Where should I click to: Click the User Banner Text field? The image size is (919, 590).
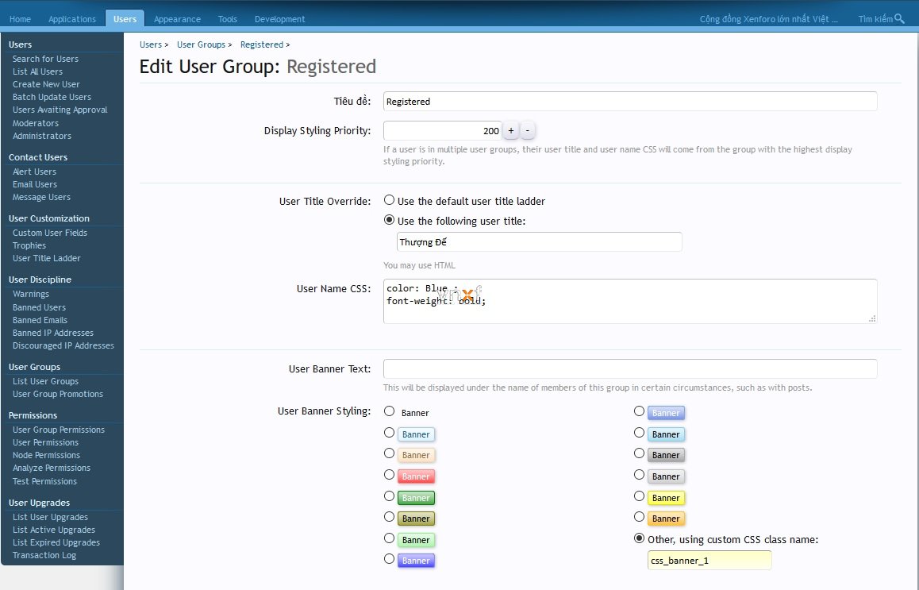[x=630, y=368]
